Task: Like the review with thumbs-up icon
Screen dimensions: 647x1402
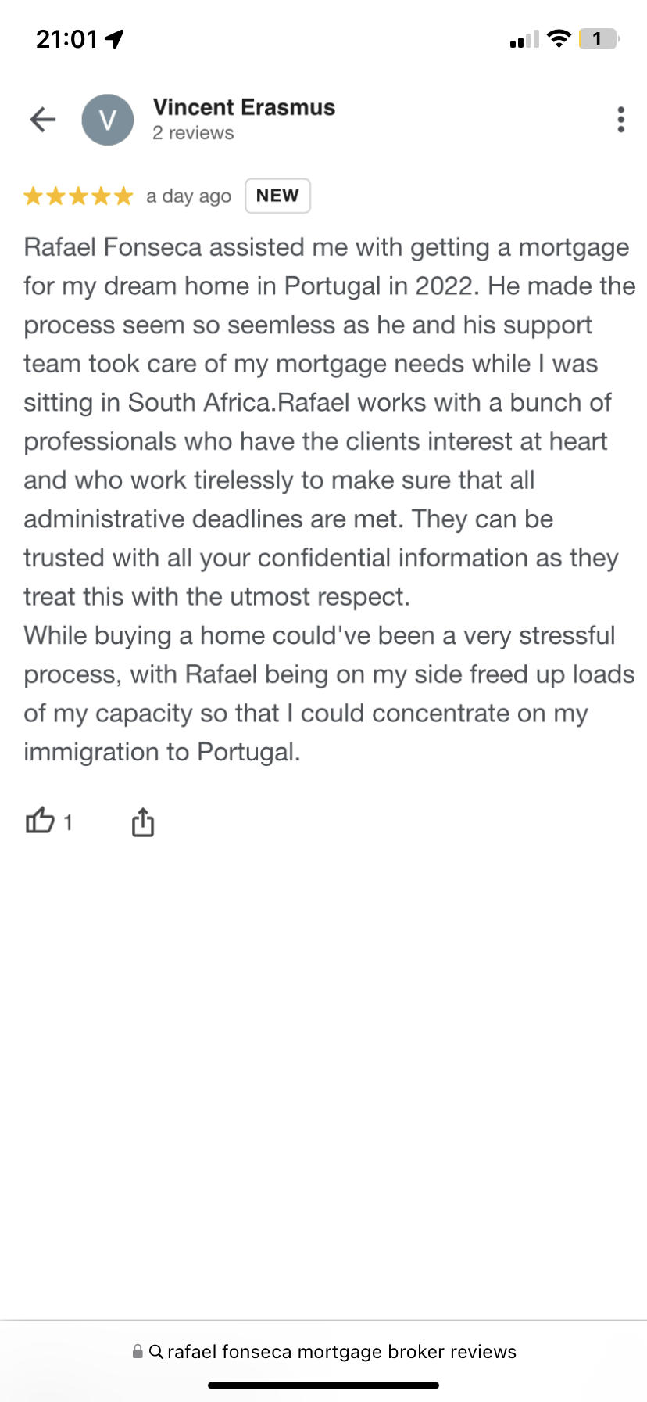Action: tap(40, 821)
